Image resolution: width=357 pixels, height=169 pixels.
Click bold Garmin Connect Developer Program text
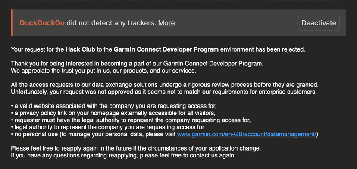(166, 49)
